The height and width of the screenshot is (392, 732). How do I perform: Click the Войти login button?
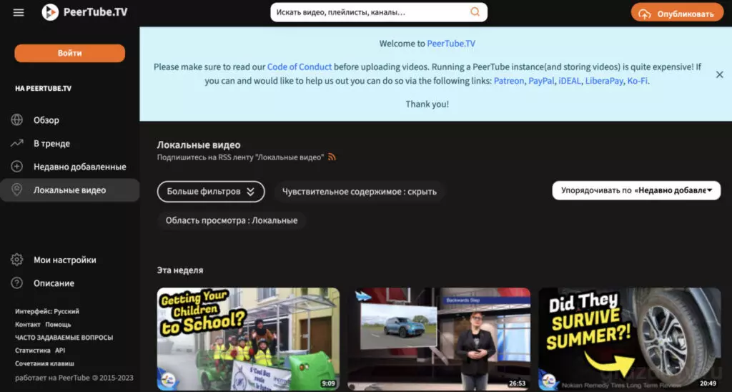pyautogui.click(x=70, y=53)
